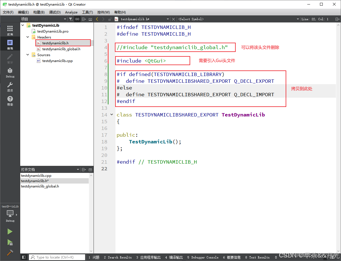Viewport: 341px width, 261px height.
Task: Open the kit selector monitor icon
Action: click(x=10, y=214)
